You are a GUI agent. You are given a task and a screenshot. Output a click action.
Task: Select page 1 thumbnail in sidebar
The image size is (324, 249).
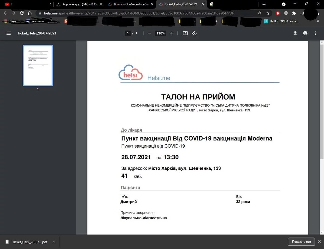click(38, 66)
